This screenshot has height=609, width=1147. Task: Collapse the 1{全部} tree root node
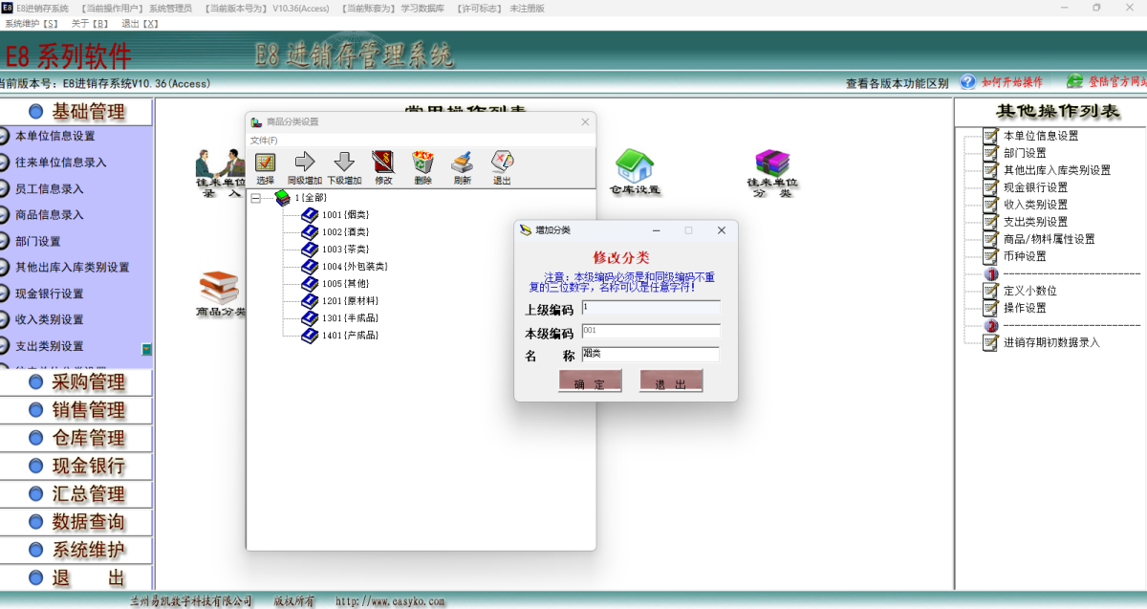coord(255,198)
